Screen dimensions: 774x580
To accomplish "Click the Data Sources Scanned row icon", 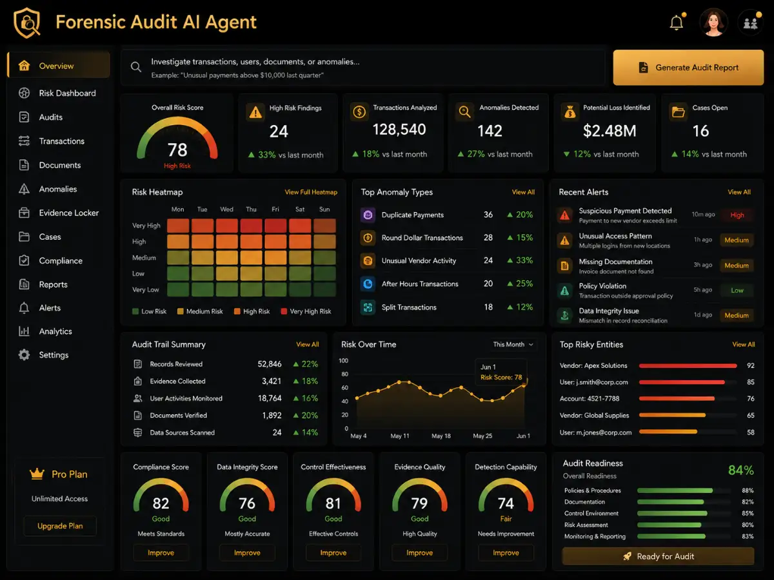I will pyautogui.click(x=137, y=432).
